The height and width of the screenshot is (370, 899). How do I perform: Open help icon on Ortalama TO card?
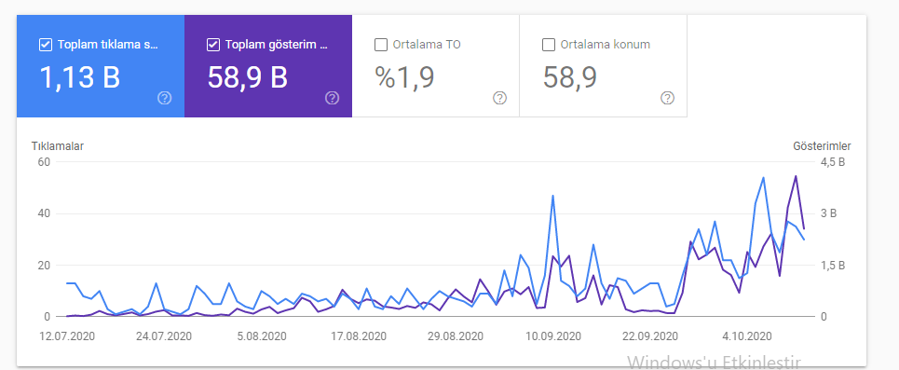coord(500,98)
